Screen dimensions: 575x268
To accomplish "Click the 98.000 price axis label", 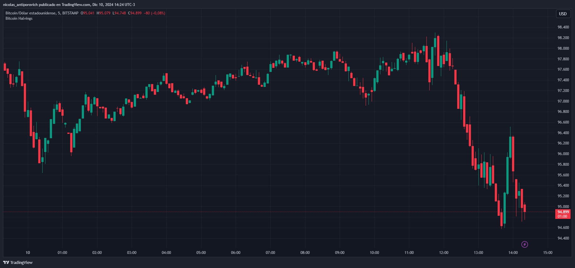I will coord(563,48).
